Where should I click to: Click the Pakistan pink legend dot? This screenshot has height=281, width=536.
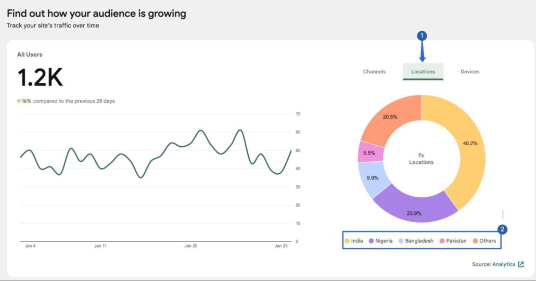tap(442, 241)
